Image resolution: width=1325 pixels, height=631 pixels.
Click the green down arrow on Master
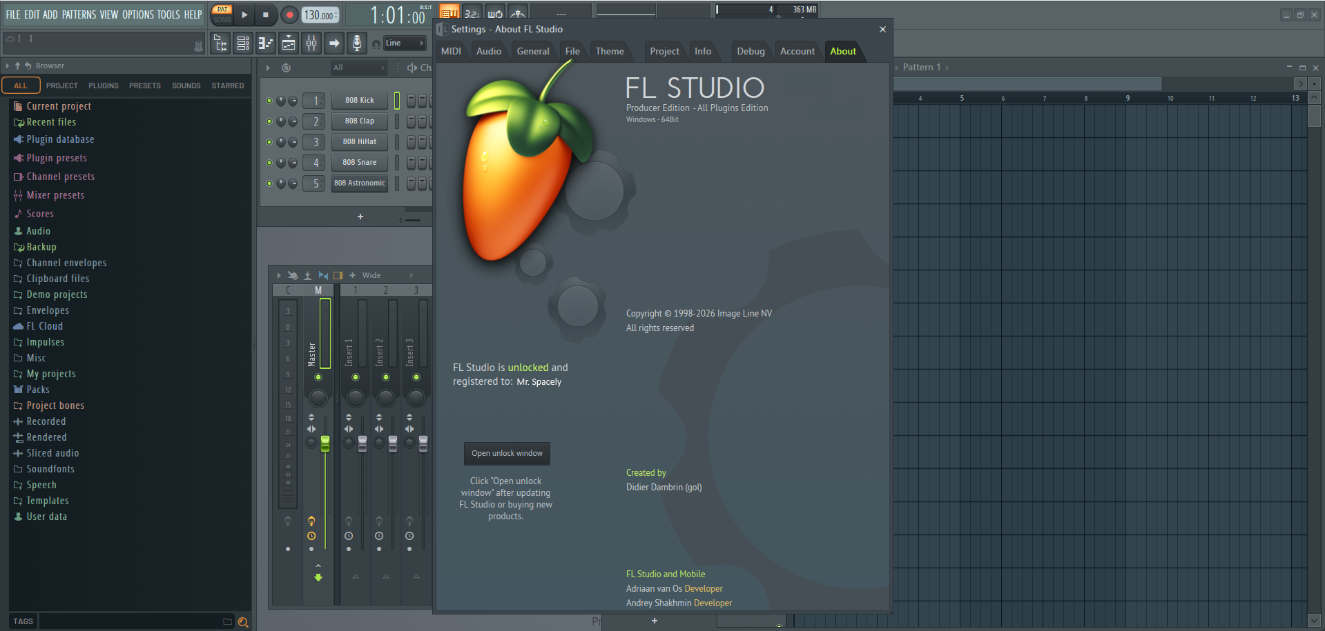pyautogui.click(x=318, y=577)
